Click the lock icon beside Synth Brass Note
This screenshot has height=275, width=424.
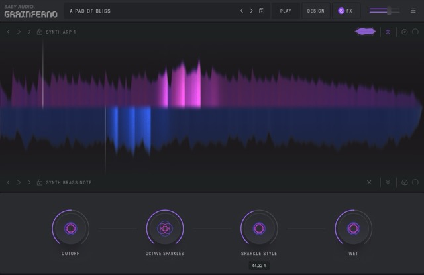pyautogui.click(x=40, y=182)
